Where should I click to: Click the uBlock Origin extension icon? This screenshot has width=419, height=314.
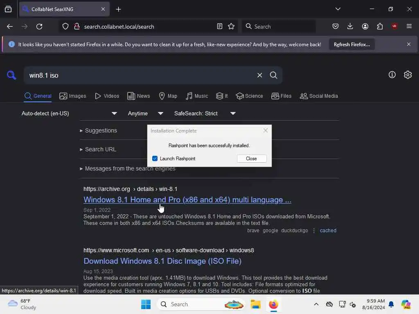pos(394,26)
